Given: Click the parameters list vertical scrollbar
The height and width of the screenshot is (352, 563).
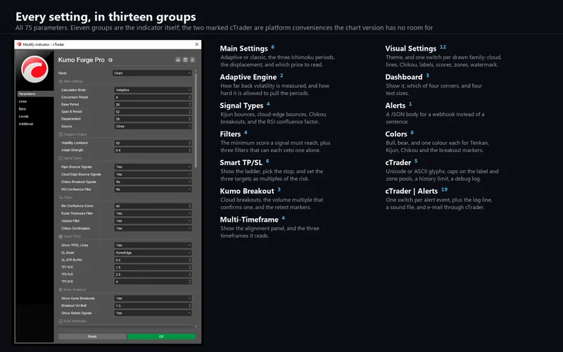Looking at the screenshot, I should (x=196, y=120).
